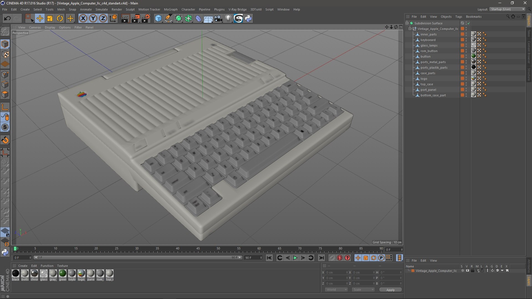
Task: Click the Undo arrow icon
Action: (x=7, y=19)
